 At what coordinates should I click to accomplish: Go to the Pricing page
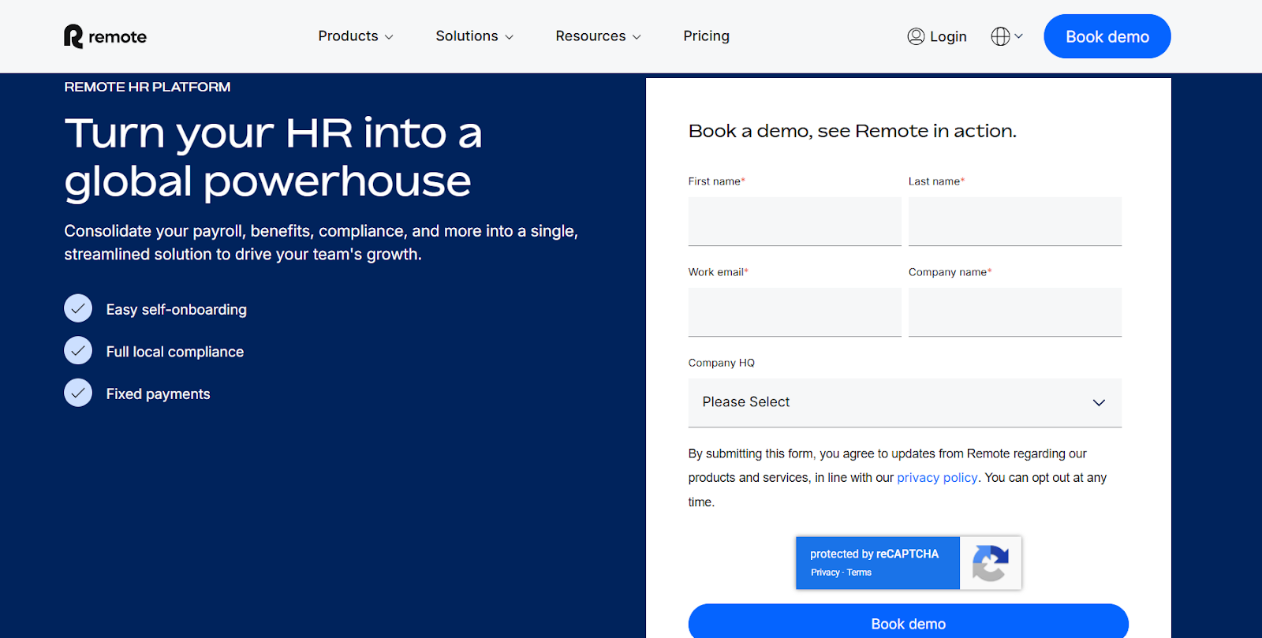(x=707, y=36)
